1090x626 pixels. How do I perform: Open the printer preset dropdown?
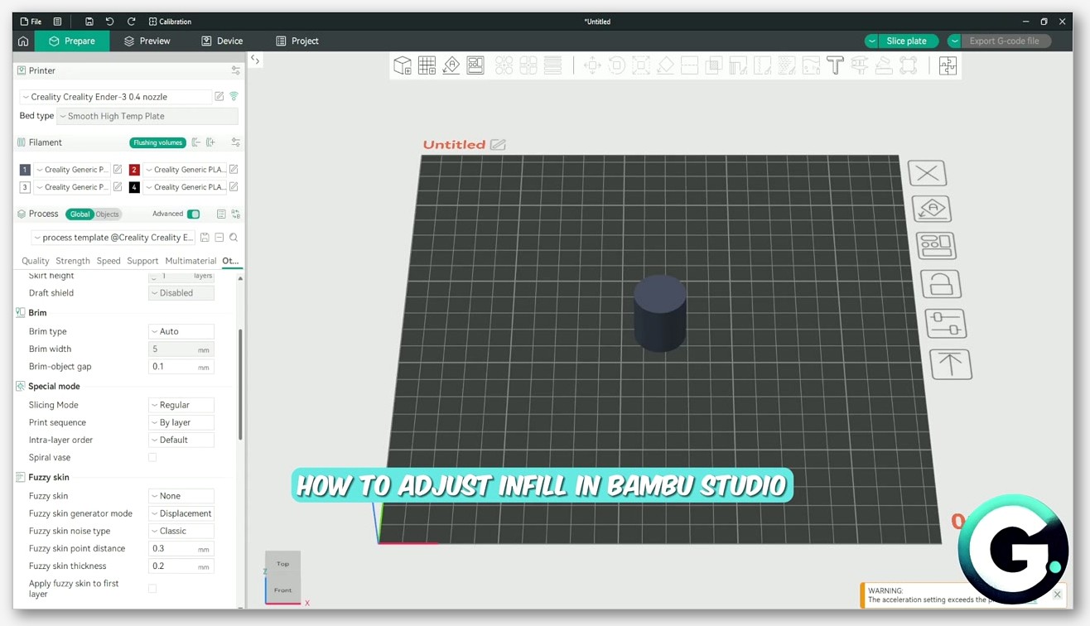click(x=115, y=97)
